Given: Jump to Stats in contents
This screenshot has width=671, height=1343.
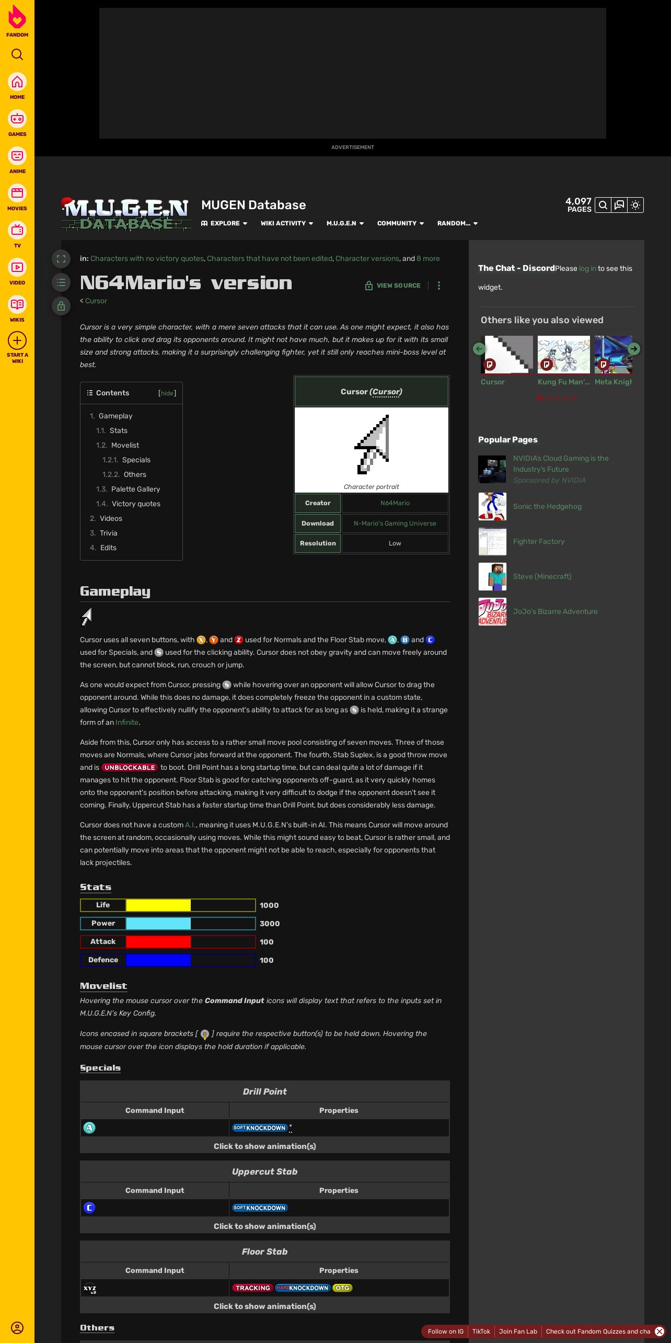Looking at the screenshot, I should pyautogui.click(x=119, y=430).
